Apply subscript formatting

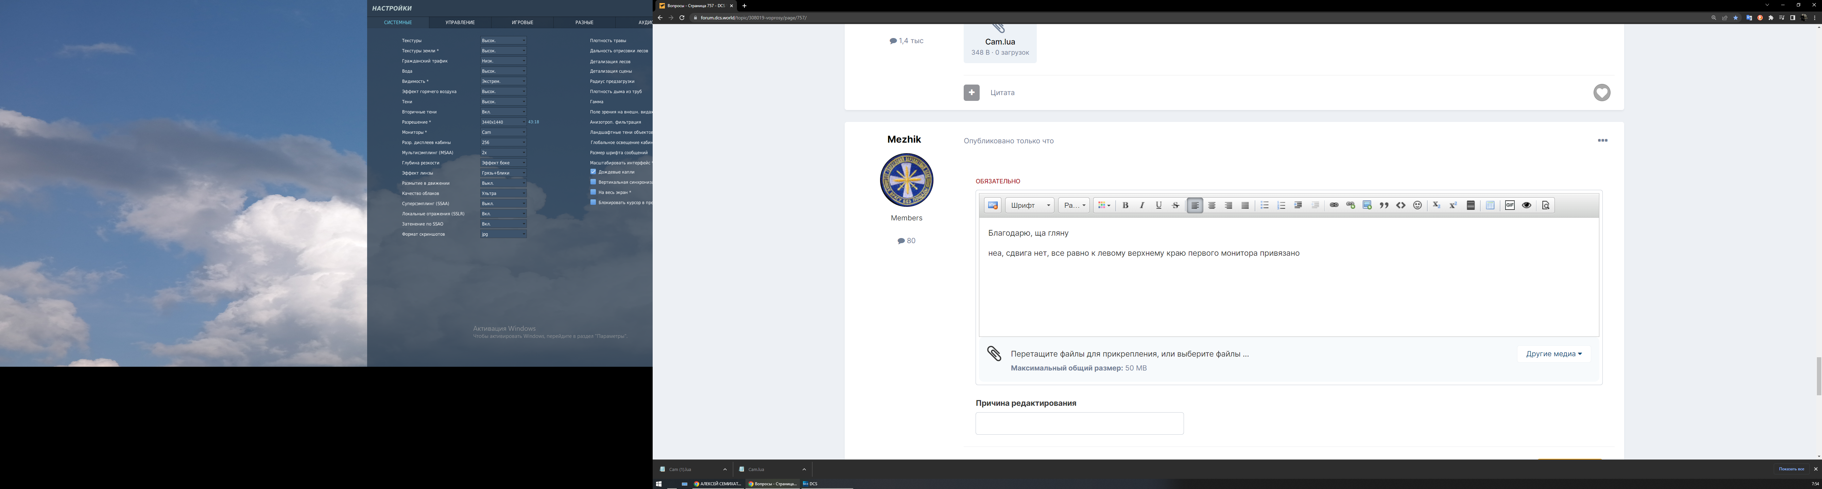pos(1437,206)
